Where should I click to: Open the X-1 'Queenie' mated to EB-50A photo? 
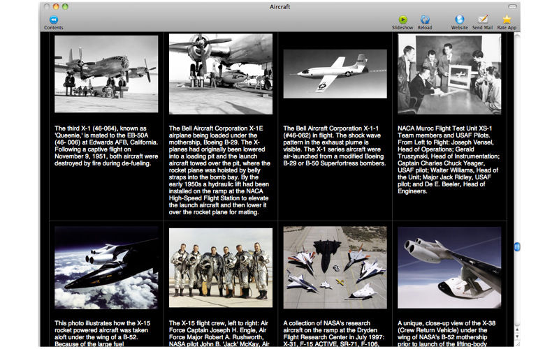(x=106, y=74)
